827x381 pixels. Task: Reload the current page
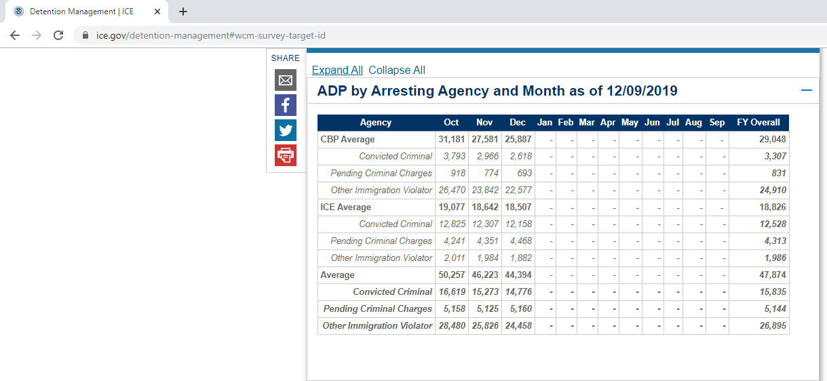click(58, 35)
